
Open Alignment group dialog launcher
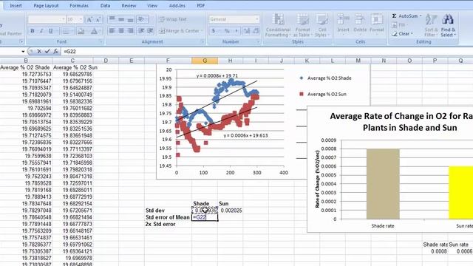203,41
